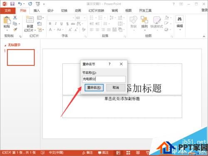Open the Font dialog launcher

tap(86, 36)
